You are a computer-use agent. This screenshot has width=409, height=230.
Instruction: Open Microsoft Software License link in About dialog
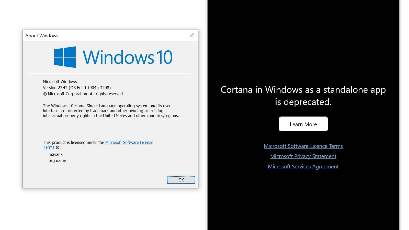(x=129, y=142)
